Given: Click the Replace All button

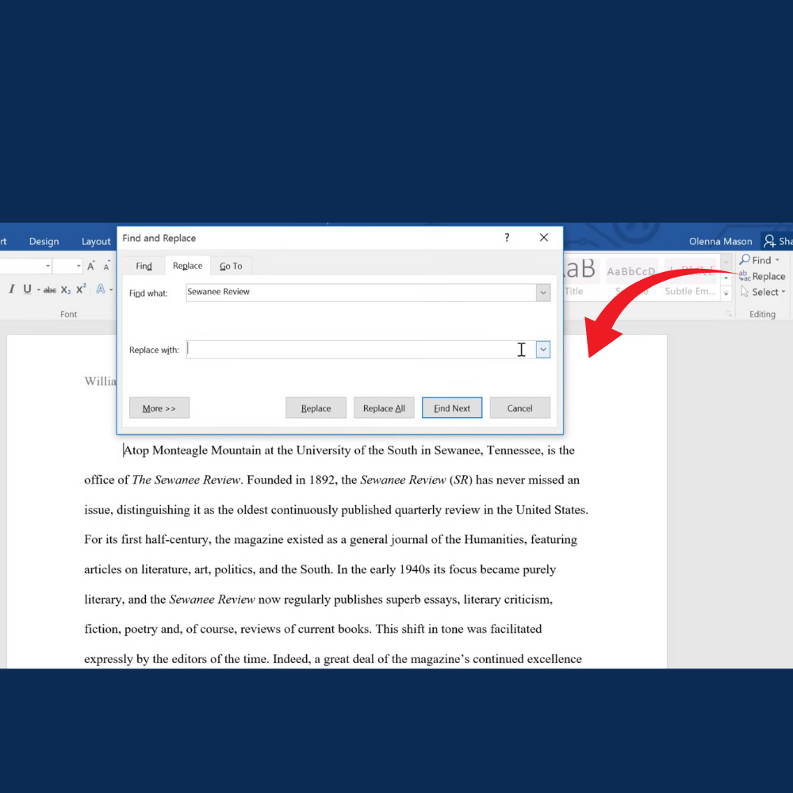Looking at the screenshot, I should coord(384,408).
